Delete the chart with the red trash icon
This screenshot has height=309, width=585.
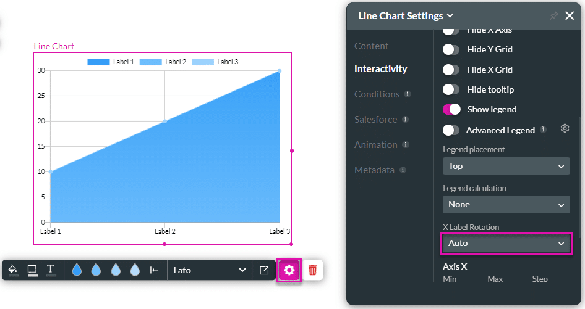tap(313, 270)
